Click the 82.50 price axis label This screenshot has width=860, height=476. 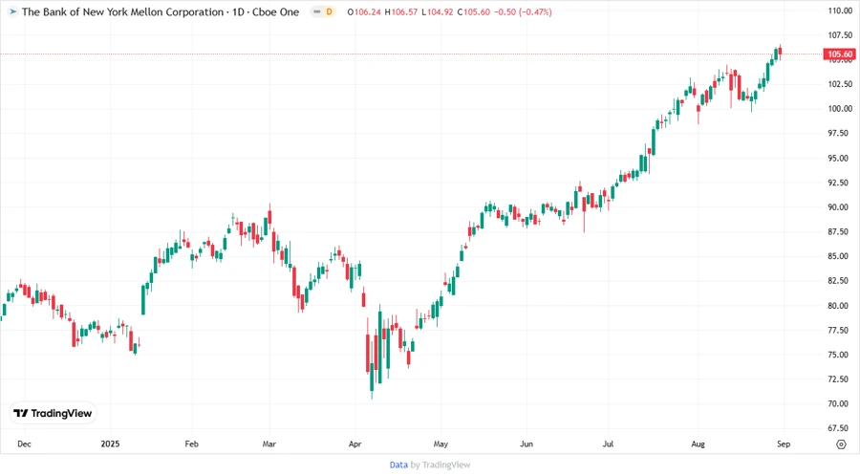pos(840,281)
